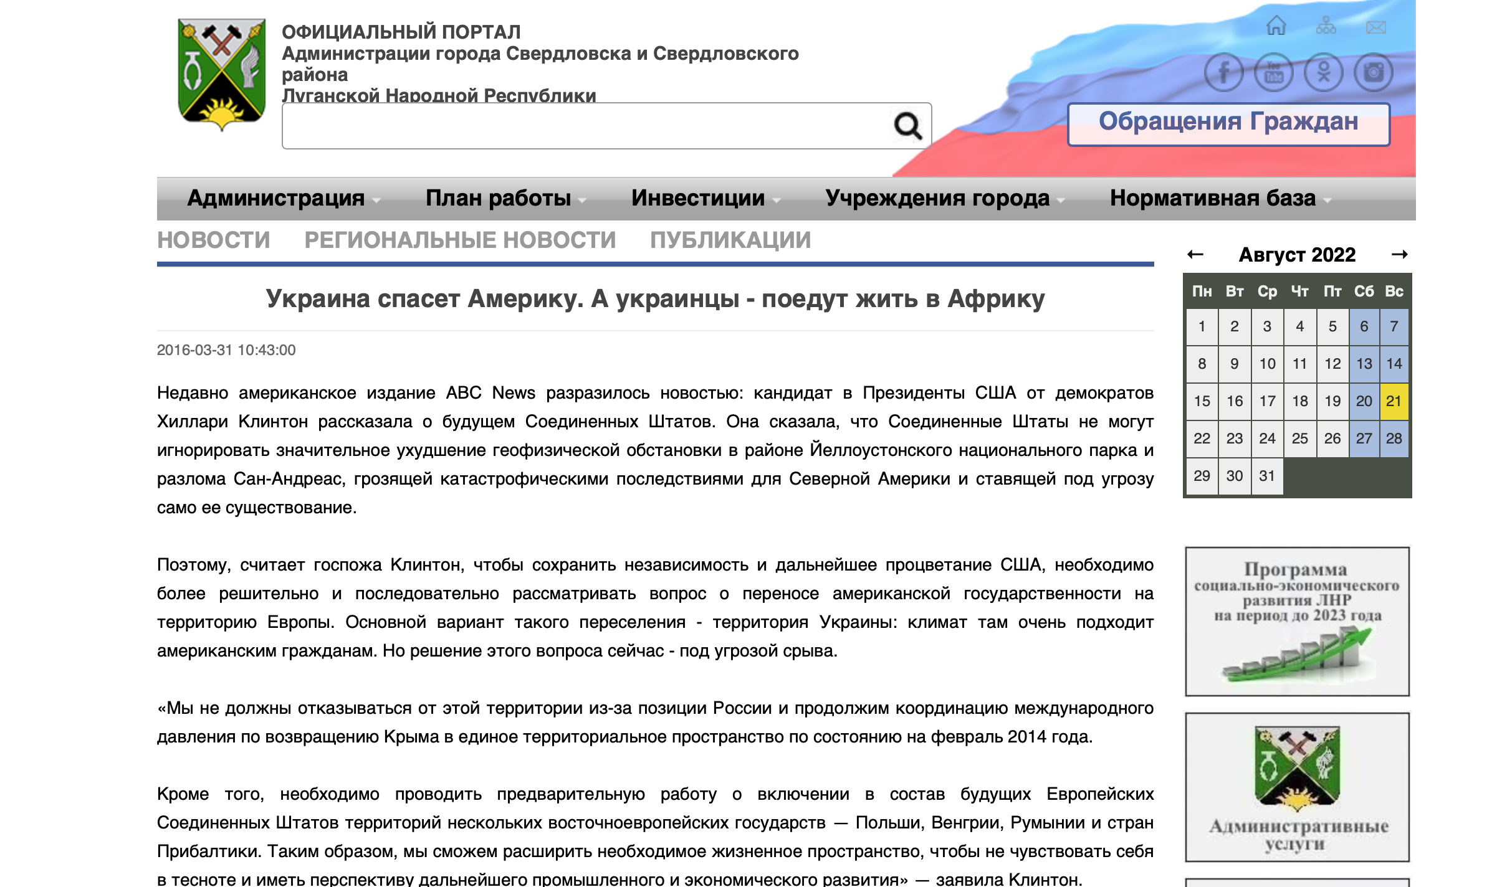The width and height of the screenshot is (1497, 887).
Task: Expand the Учреждения города menu
Action: pyautogui.click(x=945, y=198)
